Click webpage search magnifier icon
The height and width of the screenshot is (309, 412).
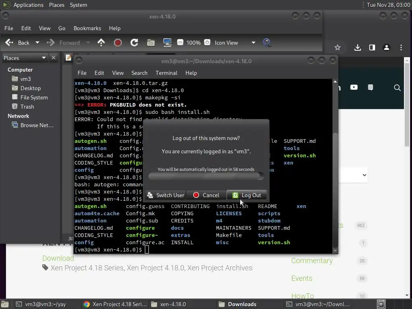tap(397, 88)
